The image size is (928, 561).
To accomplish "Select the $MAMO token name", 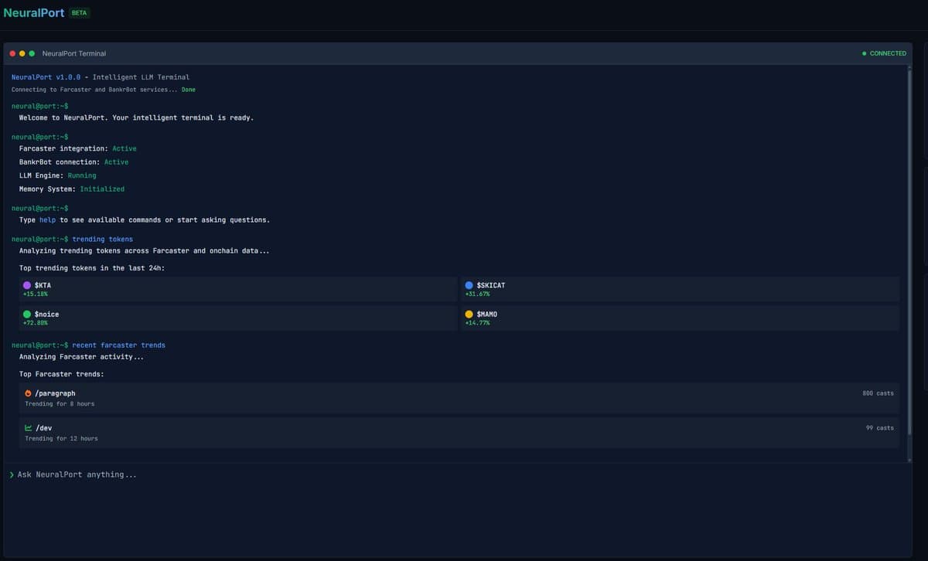I will click(x=486, y=314).
